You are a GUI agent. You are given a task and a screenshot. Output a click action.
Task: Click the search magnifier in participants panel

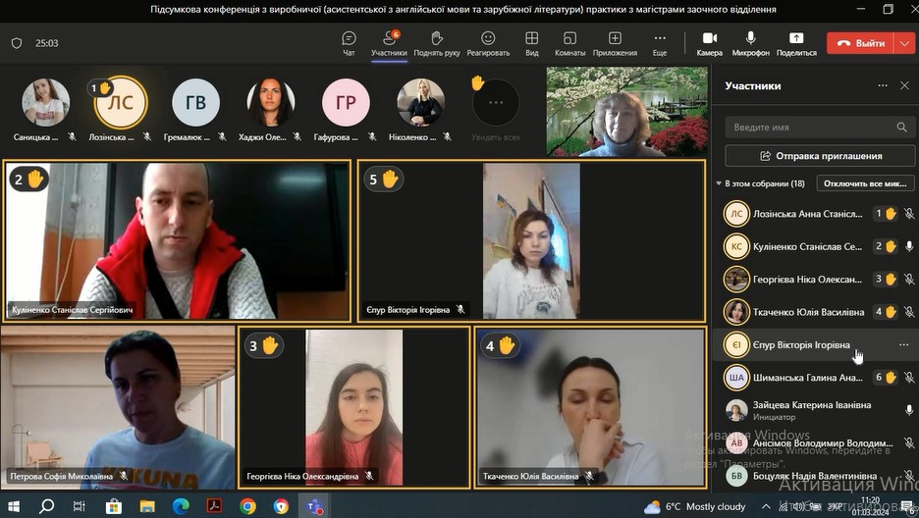click(x=901, y=127)
